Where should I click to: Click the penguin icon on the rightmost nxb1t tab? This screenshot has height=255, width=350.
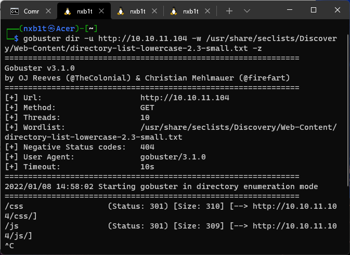pos(174,11)
